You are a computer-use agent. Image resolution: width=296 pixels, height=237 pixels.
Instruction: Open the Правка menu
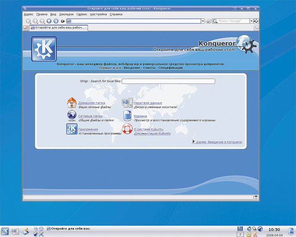42,14
